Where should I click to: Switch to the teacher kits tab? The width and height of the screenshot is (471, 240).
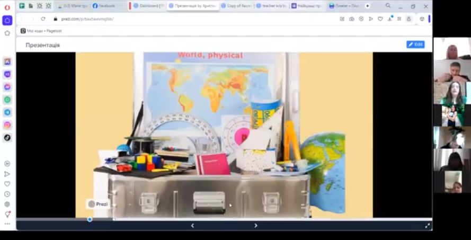[x=272, y=6]
